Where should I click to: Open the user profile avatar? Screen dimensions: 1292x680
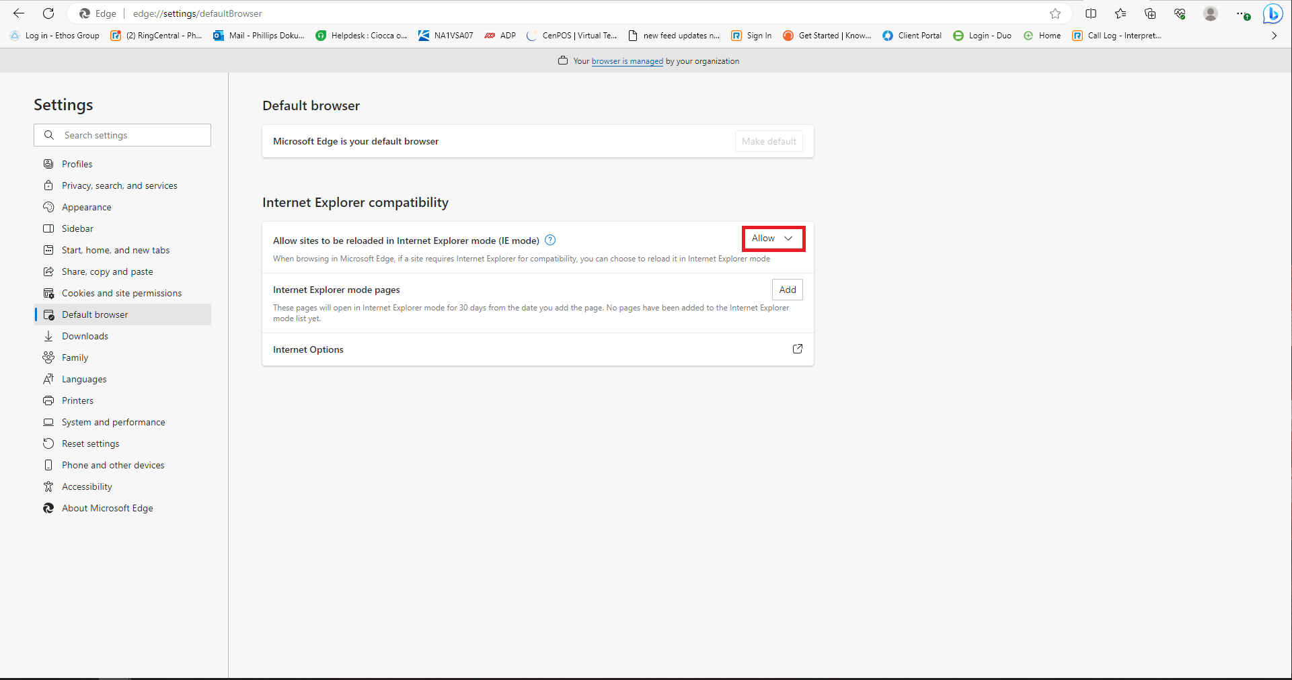1211,13
